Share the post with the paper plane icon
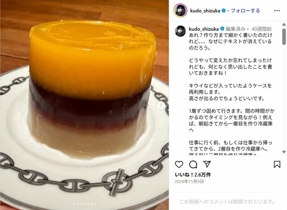 tap(207, 164)
